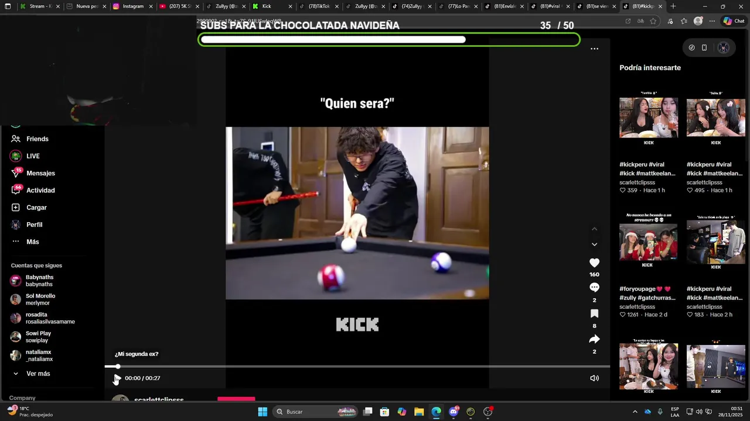Open suggested video with 183 likes
Image resolution: width=750 pixels, height=421 pixels.
715,241
